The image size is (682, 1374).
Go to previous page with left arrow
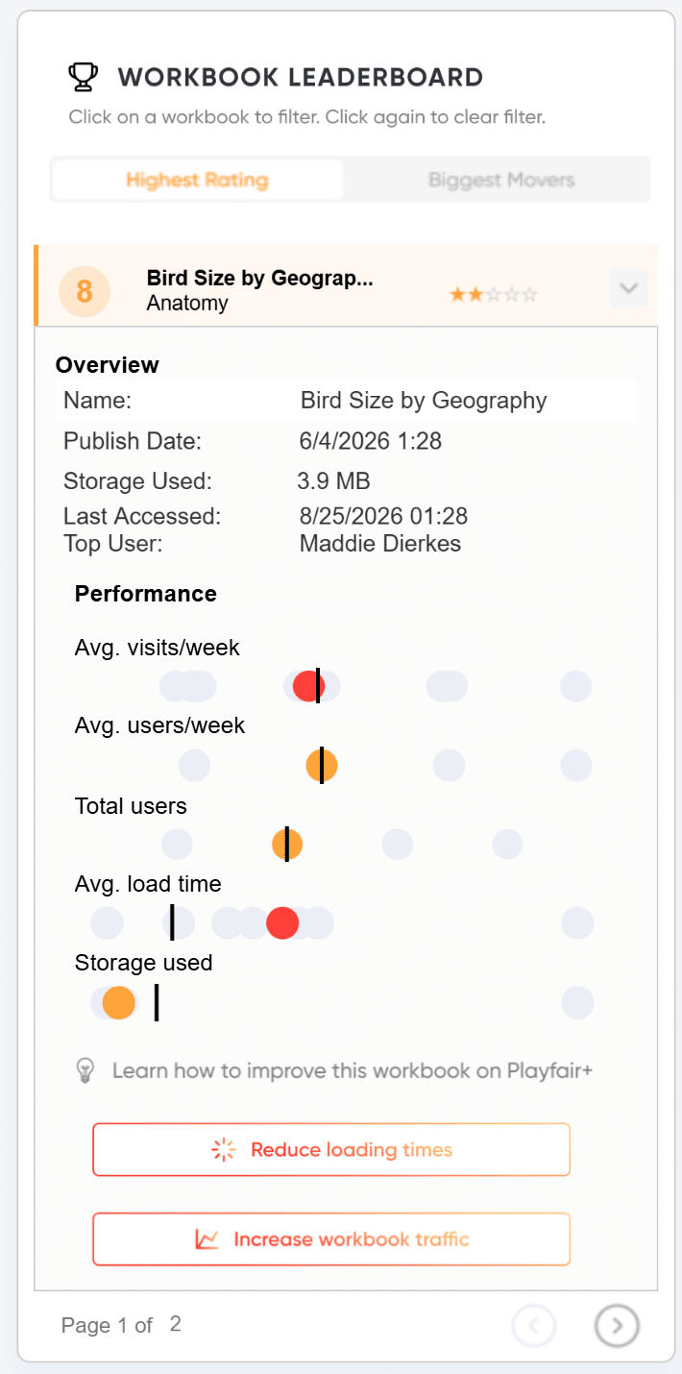click(x=534, y=1326)
